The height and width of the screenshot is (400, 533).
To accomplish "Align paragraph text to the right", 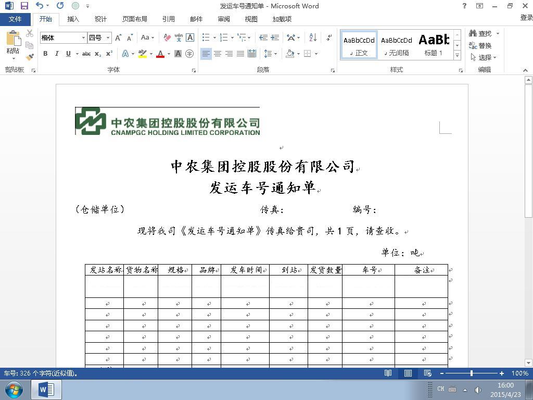I will tap(229, 54).
